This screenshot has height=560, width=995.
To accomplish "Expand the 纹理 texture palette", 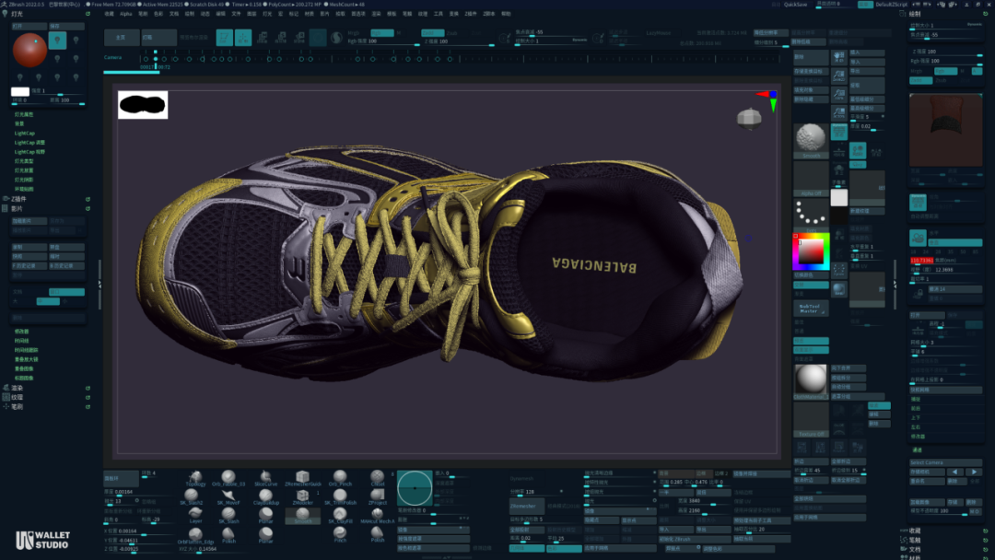I will tap(17, 397).
